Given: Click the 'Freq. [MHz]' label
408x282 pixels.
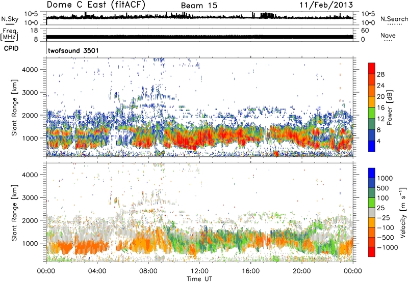Looking at the screenshot, I should (x=9, y=35).
